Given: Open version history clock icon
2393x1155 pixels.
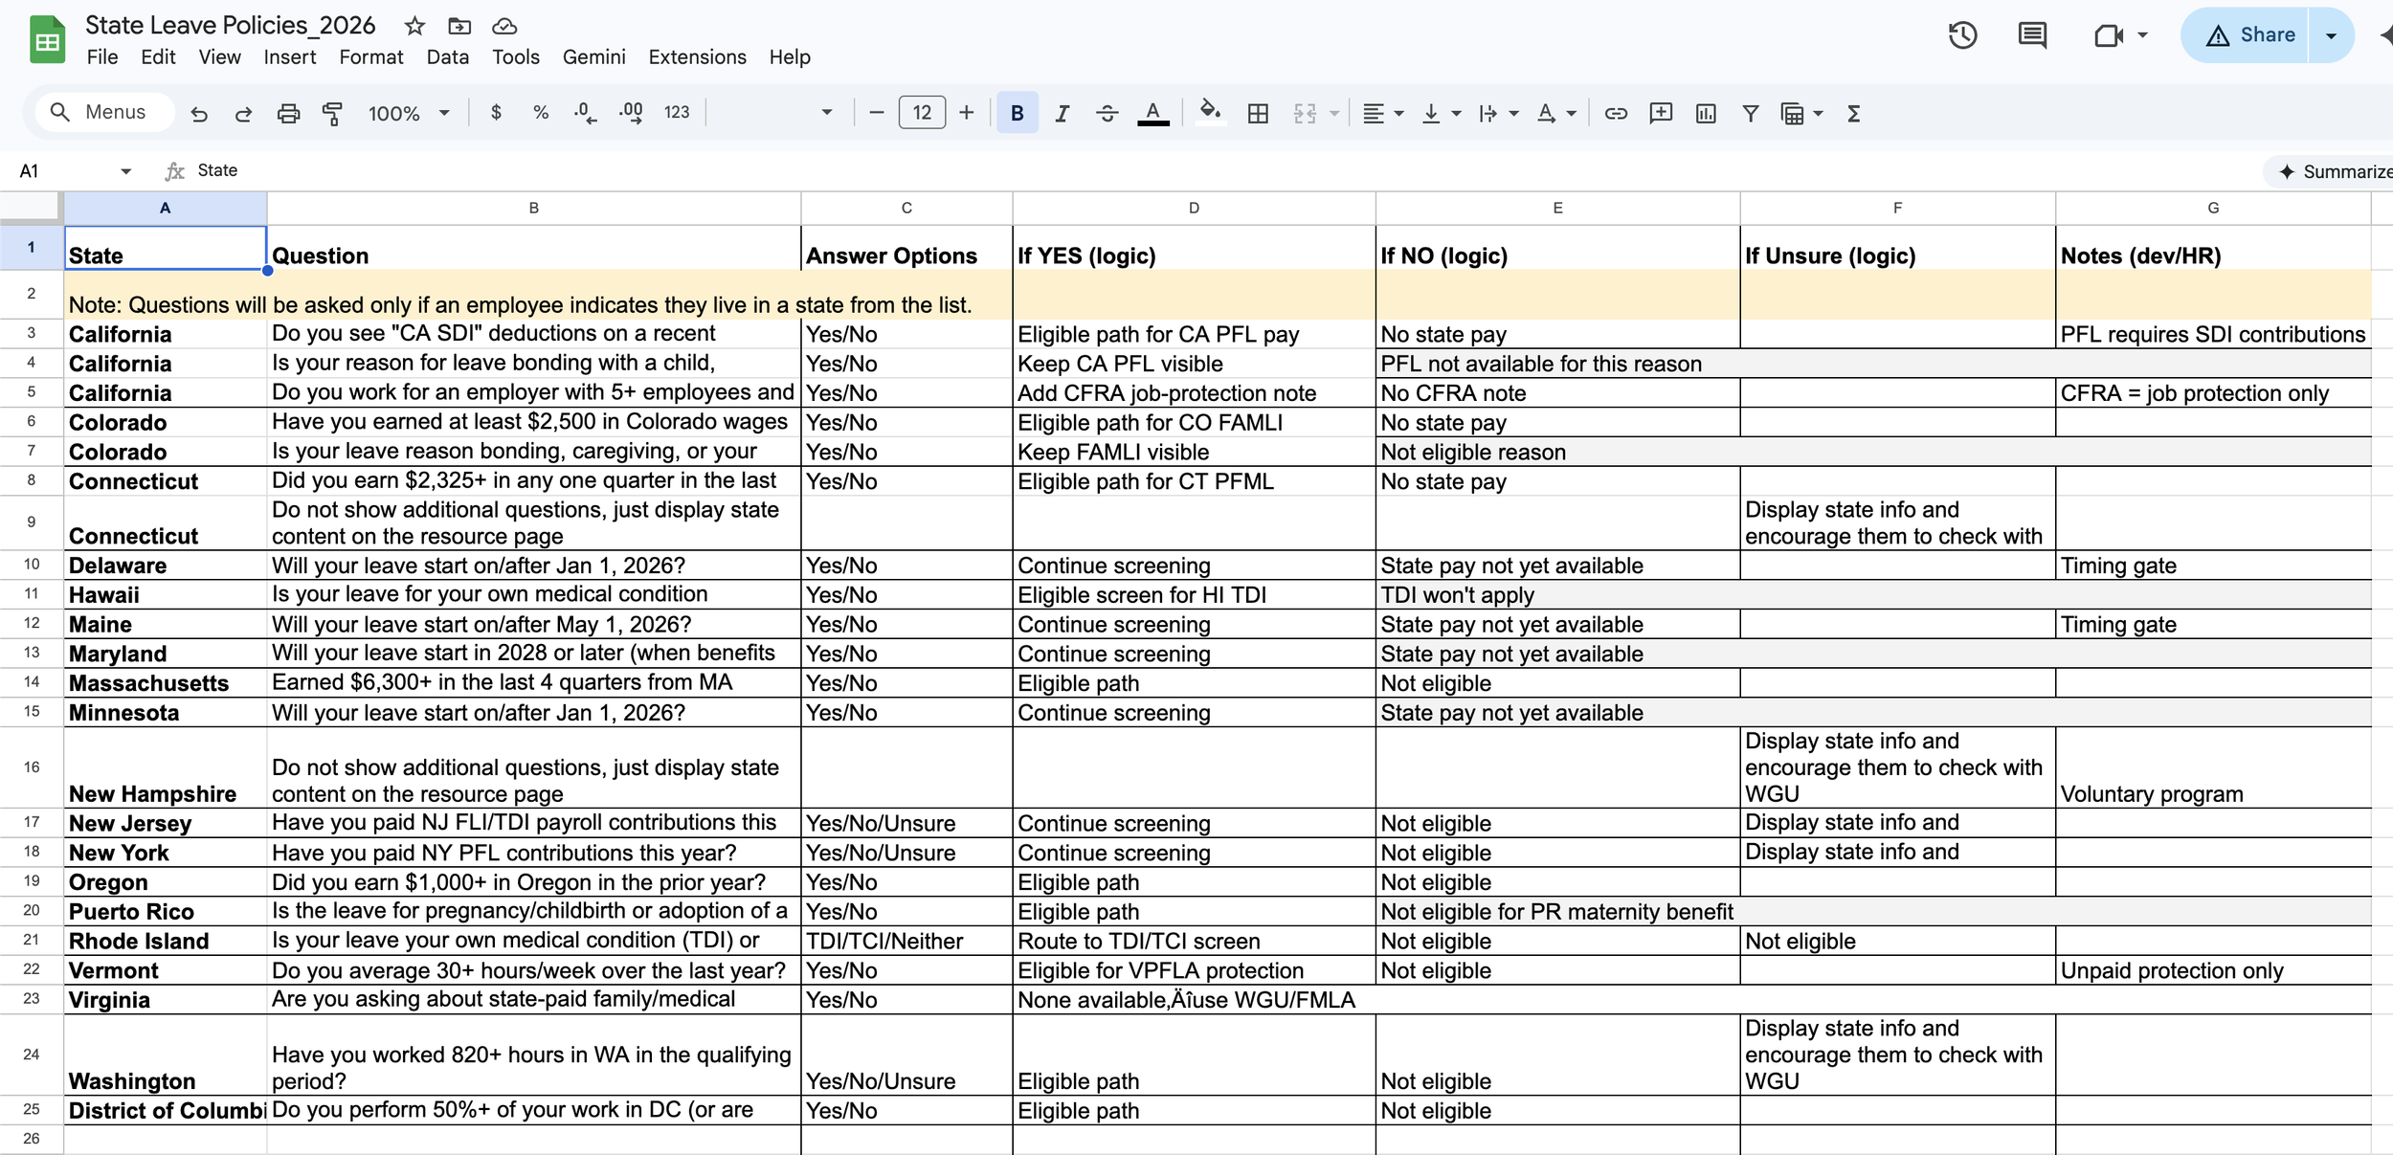Looking at the screenshot, I should [1962, 35].
